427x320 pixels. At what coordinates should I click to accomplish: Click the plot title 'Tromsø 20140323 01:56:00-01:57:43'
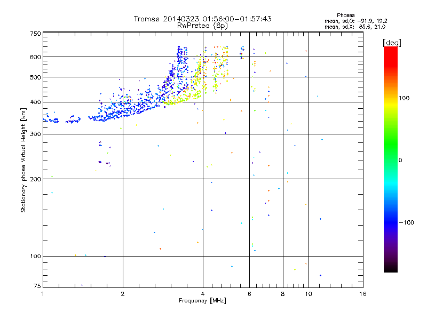click(202, 19)
